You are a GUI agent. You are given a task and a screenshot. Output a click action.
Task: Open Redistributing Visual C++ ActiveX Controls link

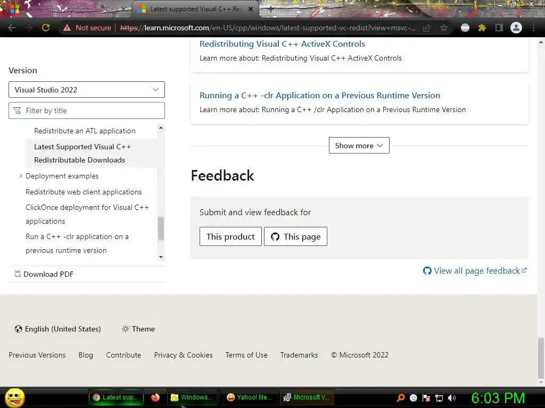click(282, 44)
